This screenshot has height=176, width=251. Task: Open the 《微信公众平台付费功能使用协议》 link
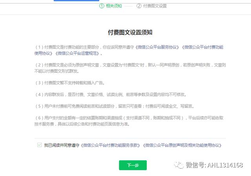click(203, 47)
